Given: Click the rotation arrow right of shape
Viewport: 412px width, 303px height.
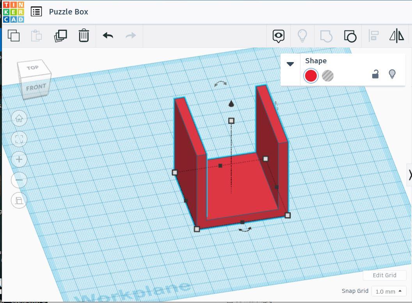Looking at the screenshot, I should tap(276, 106).
